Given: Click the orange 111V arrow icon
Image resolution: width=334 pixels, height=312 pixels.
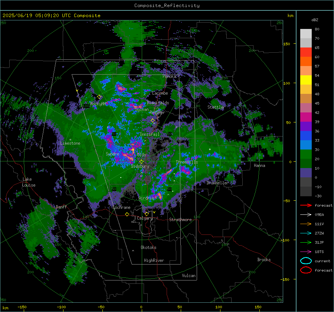Looking at the screenshot, I should tap(306, 224).
